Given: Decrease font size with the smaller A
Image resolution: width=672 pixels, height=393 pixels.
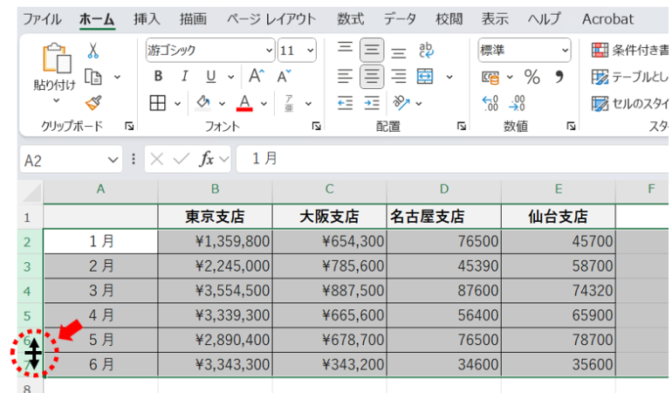Looking at the screenshot, I should (x=284, y=76).
